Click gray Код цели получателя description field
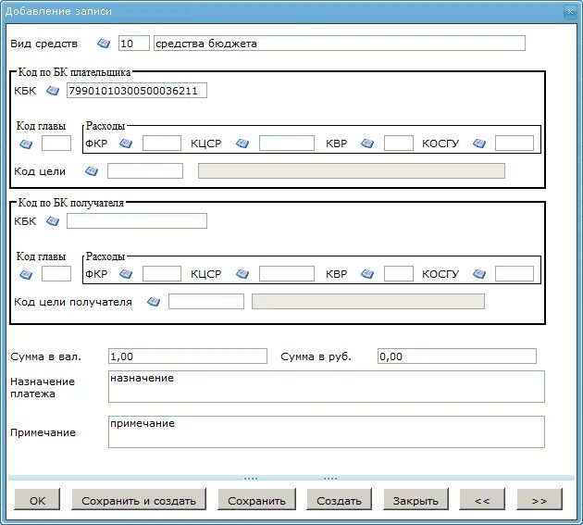 pyautogui.click(x=368, y=301)
